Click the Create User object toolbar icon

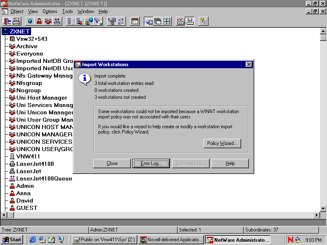point(39,21)
